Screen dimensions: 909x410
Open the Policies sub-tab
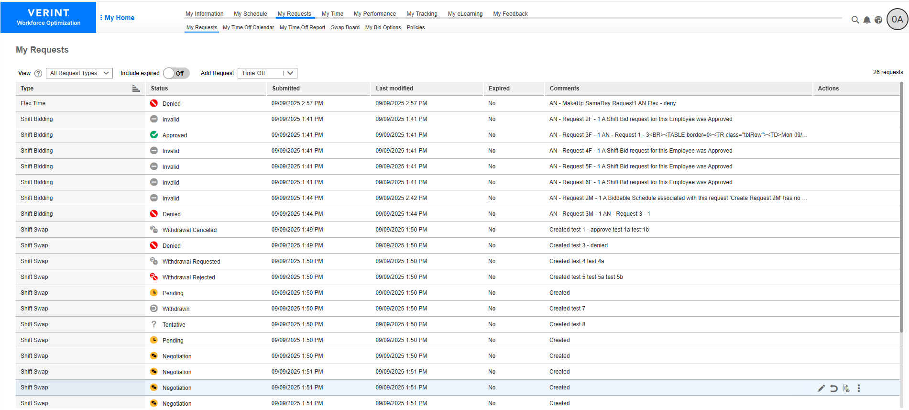416,27
